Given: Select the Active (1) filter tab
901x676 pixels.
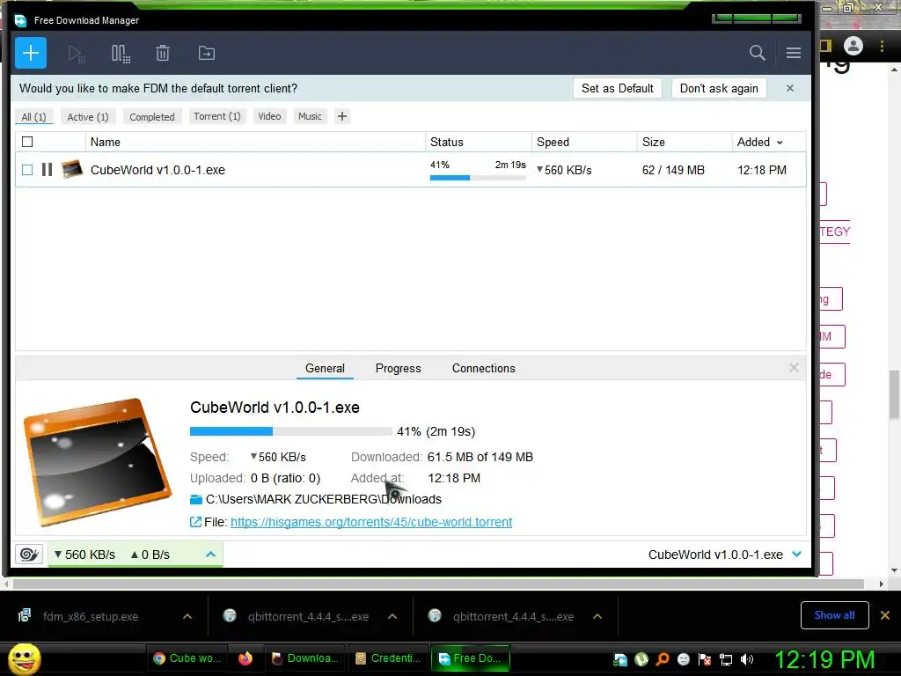Looking at the screenshot, I should pyautogui.click(x=88, y=117).
